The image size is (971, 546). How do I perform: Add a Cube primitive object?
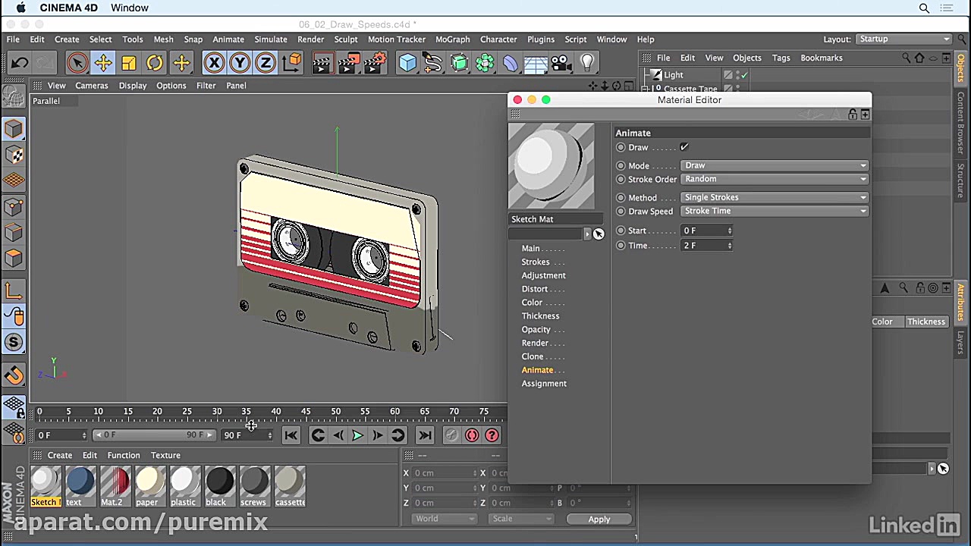tap(407, 63)
